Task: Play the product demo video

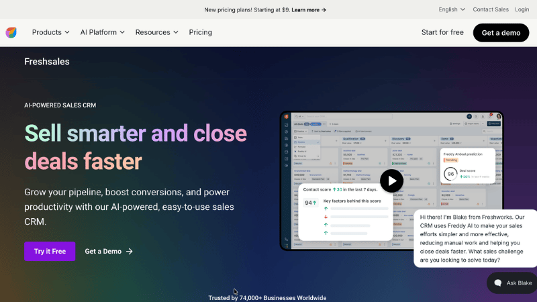Action: click(x=391, y=181)
